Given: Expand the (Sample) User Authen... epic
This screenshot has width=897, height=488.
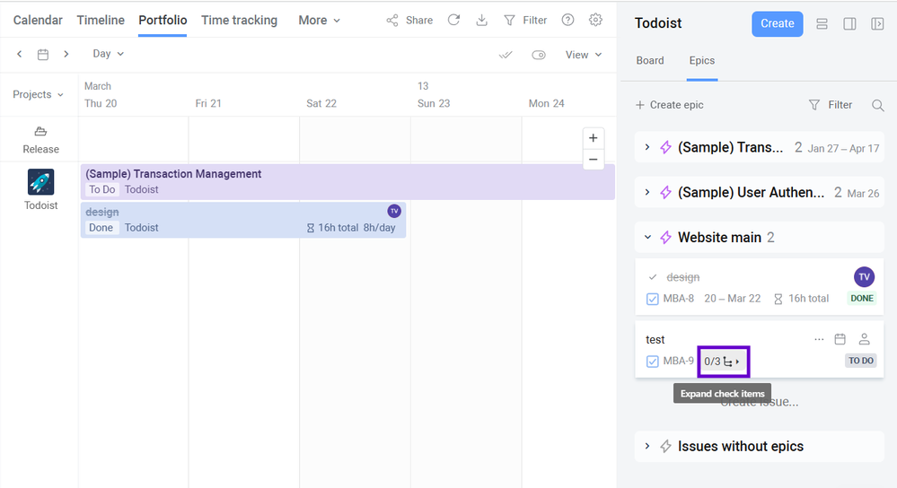Looking at the screenshot, I should point(647,193).
